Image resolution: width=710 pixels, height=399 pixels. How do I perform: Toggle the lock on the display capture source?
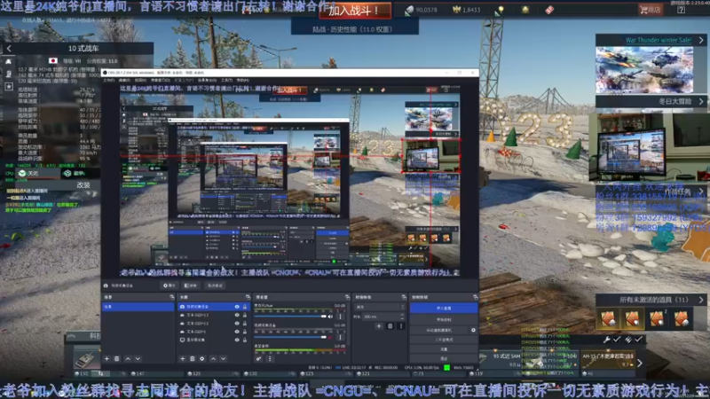[x=245, y=340]
